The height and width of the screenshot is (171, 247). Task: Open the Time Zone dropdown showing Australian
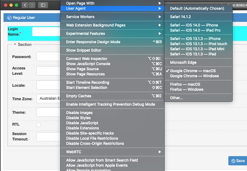(x=49, y=99)
